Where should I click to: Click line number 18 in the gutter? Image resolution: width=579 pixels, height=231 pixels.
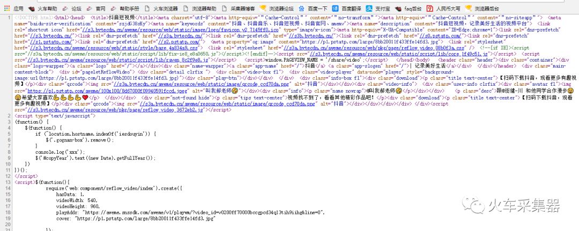click(8, 212)
